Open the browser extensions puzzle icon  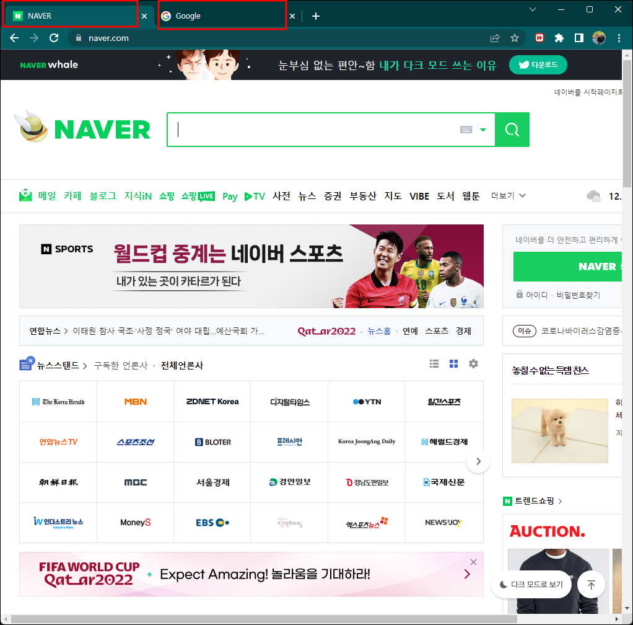[x=559, y=38]
